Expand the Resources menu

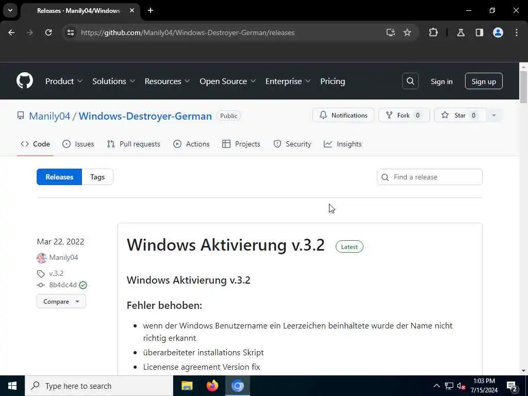(167, 81)
